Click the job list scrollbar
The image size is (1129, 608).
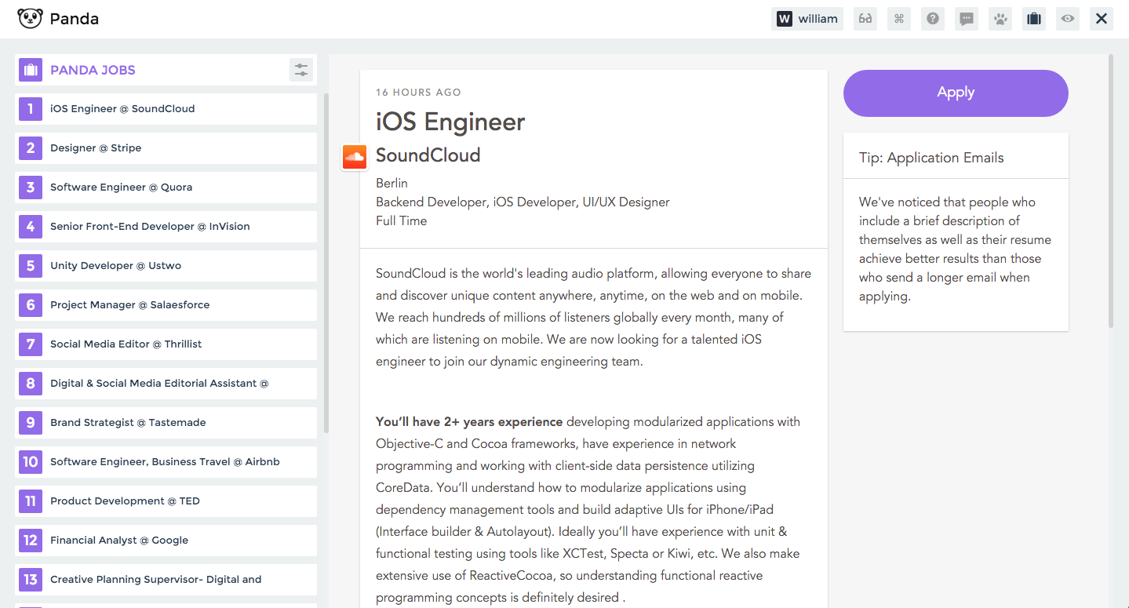point(326,263)
